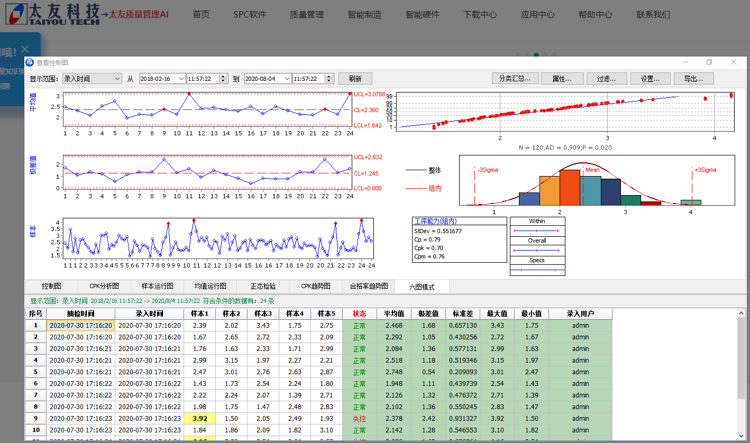Go to 下载中心 page
This screenshot has width=750, height=443.
click(x=480, y=14)
